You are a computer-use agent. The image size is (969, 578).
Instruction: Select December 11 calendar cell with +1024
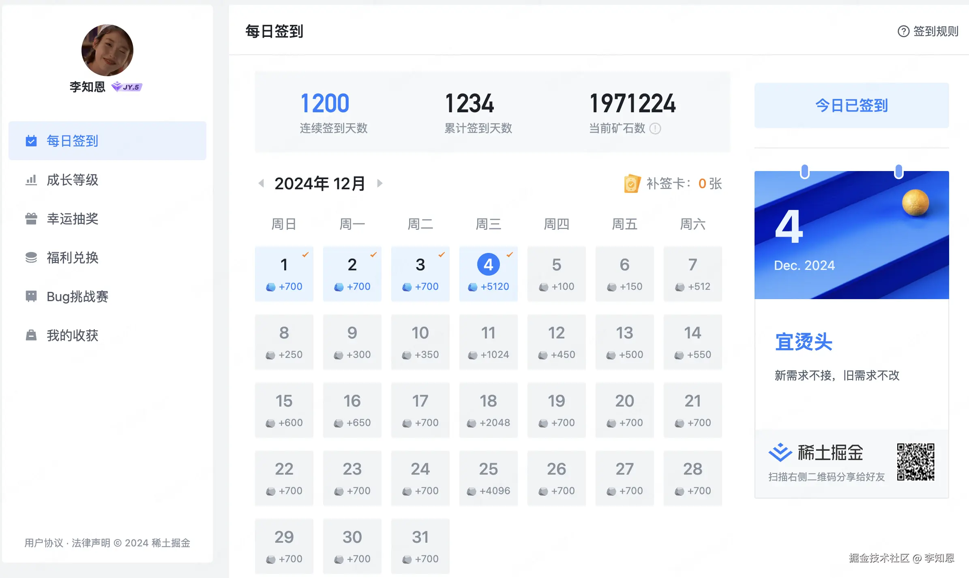tap(489, 342)
